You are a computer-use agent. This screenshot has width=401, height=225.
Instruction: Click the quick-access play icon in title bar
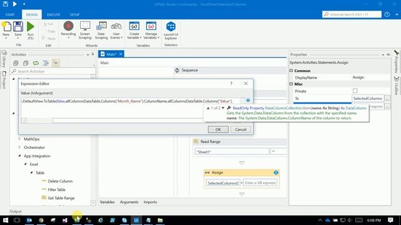point(15,4)
